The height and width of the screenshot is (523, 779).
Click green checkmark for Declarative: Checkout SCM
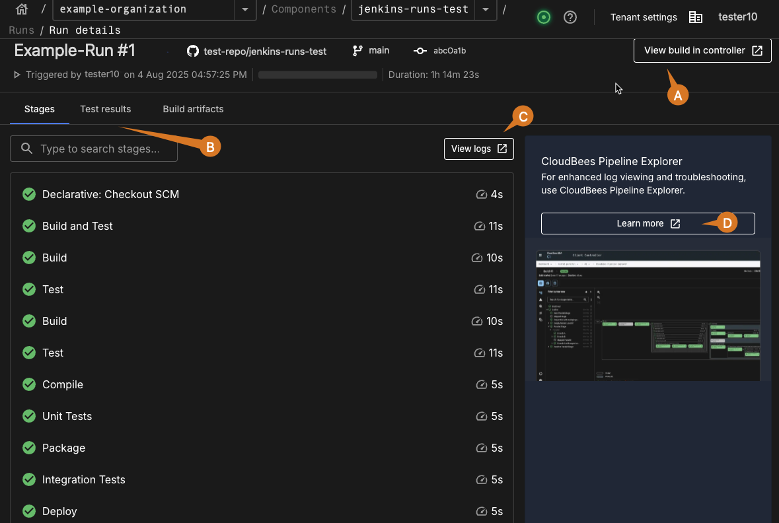tap(29, 194)
